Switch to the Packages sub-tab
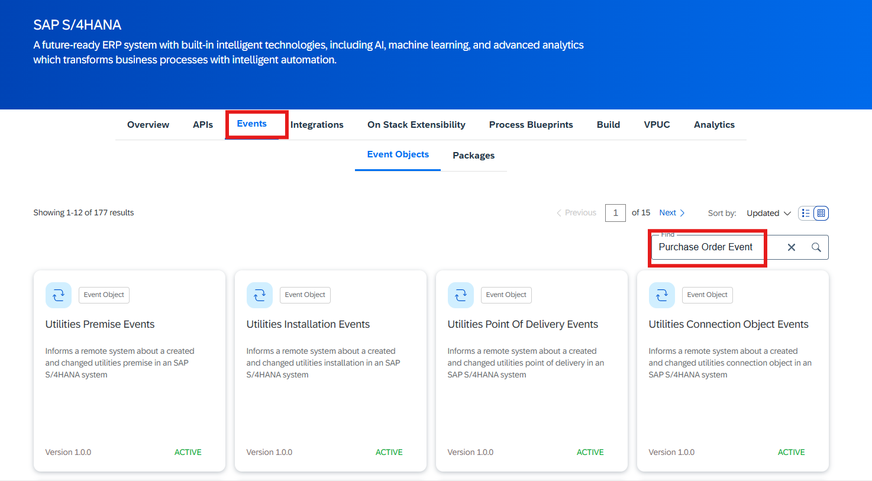Screen dimensions: 872x481 point(473,156)
